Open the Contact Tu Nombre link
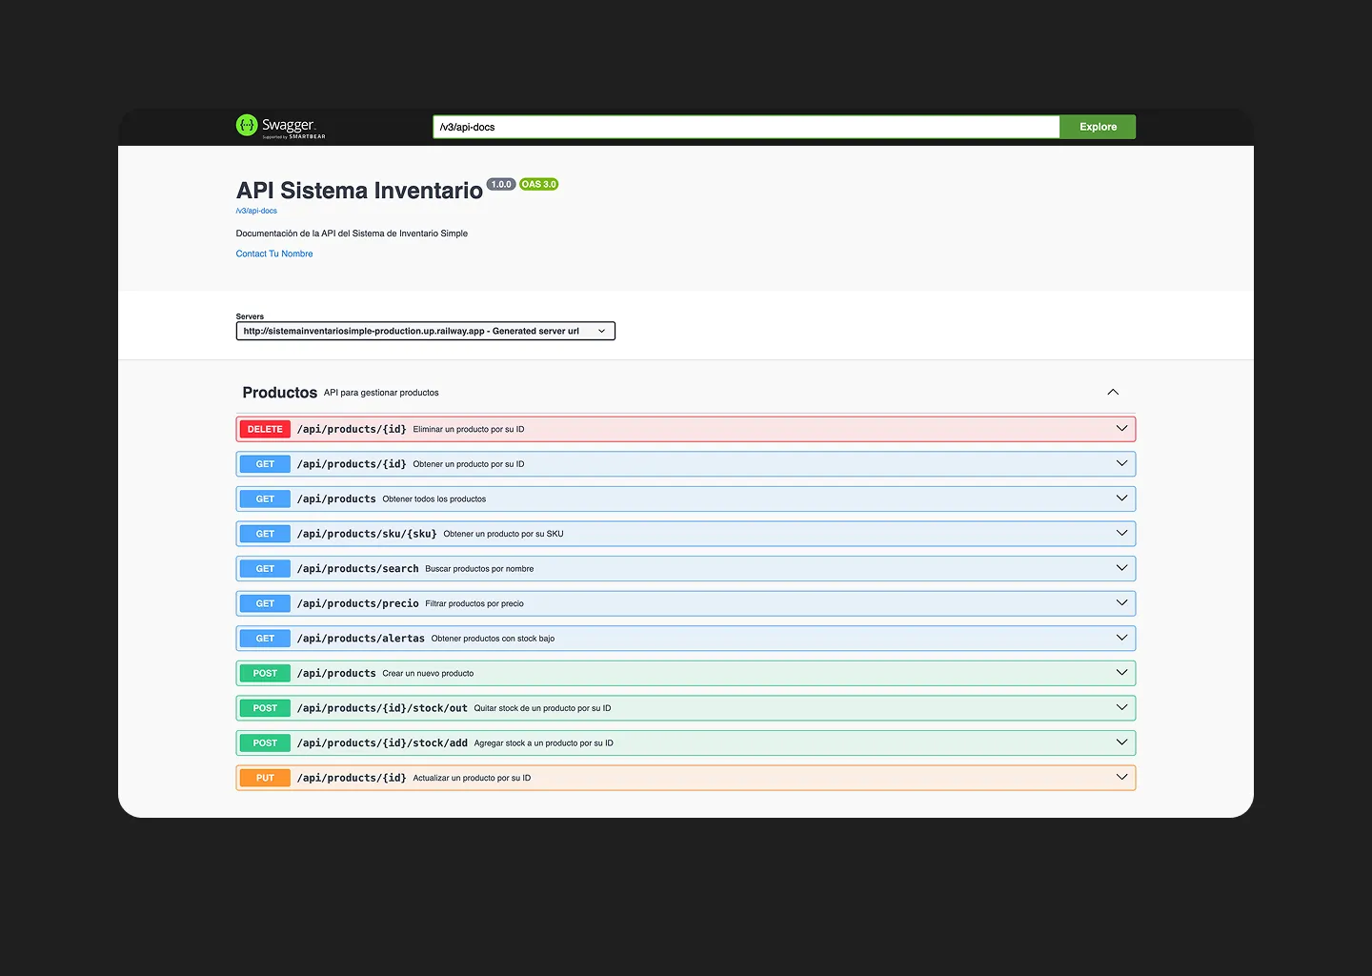Image resolution: width=1372 pixels, height=976 pixels. pyautogui.click(x=274, y=254)
